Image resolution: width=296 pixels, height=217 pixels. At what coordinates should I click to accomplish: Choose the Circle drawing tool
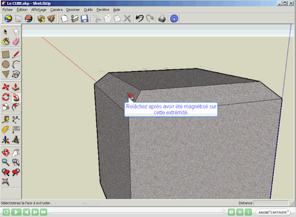(x=5, y=65)
